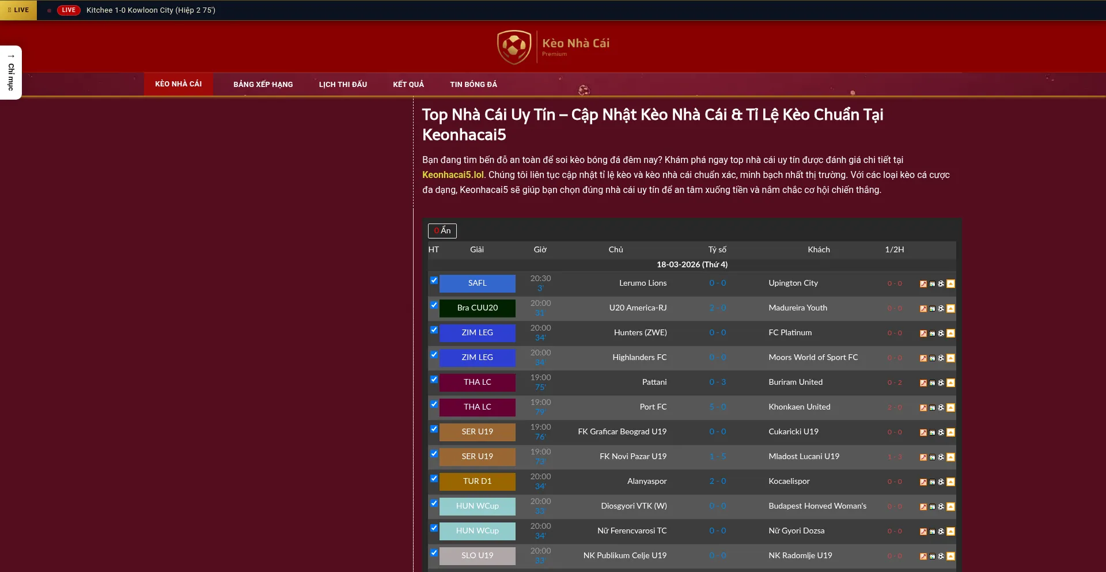
Task: Uncheck the Bra CUU20 match checkbox
Action: click(434, 305)
